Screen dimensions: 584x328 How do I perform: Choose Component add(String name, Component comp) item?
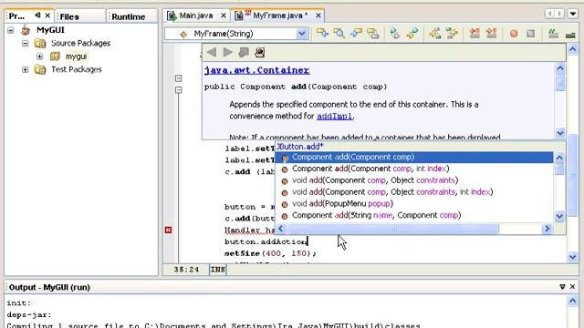point(413,215)
